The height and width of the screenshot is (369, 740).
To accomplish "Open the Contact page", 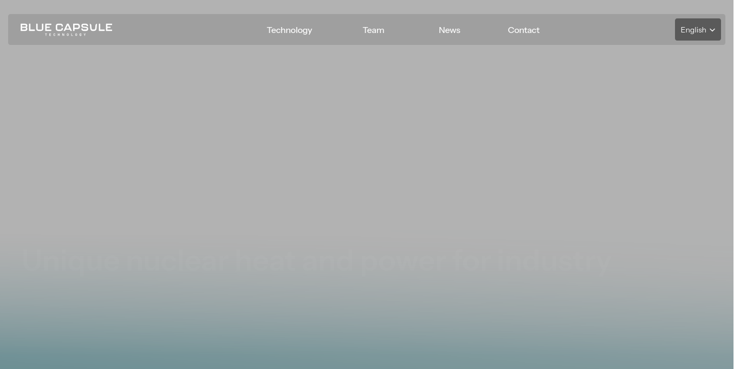I will (523, 30).
